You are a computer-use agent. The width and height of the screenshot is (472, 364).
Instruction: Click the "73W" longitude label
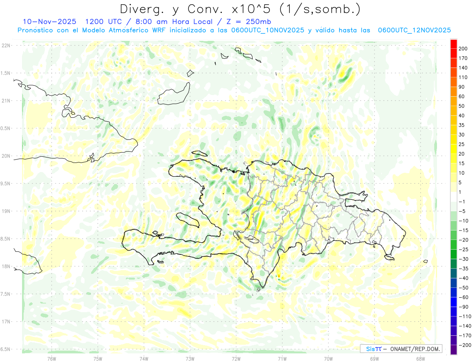click(190, 359)
